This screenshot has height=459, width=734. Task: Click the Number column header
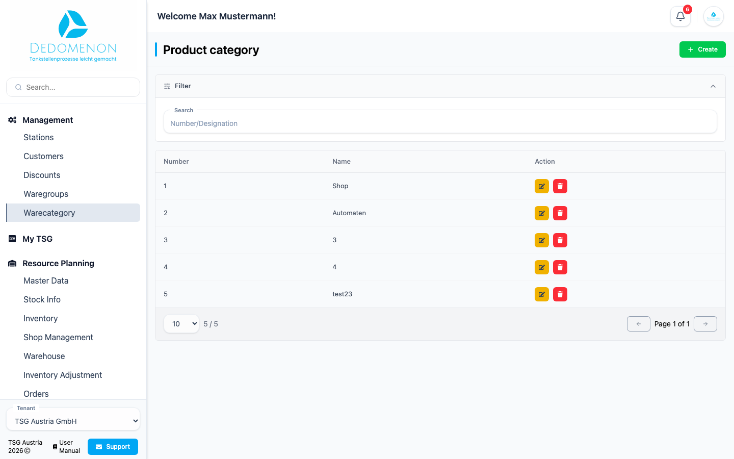pos(176,161)
